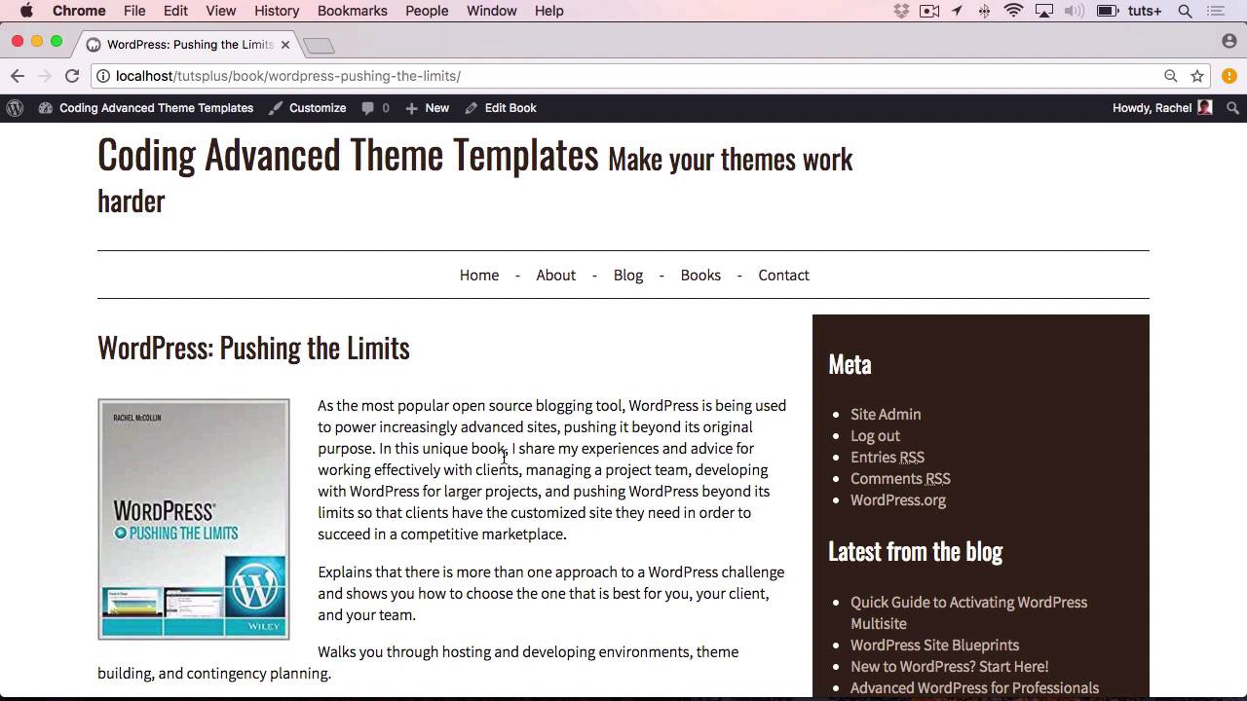This screenshot has height=701, width=1247.
Task: Click the pencil icon beside Edit Book
Action: point(472,108)
